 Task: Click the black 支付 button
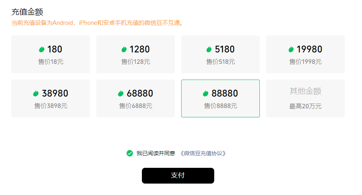pos(178,176)
